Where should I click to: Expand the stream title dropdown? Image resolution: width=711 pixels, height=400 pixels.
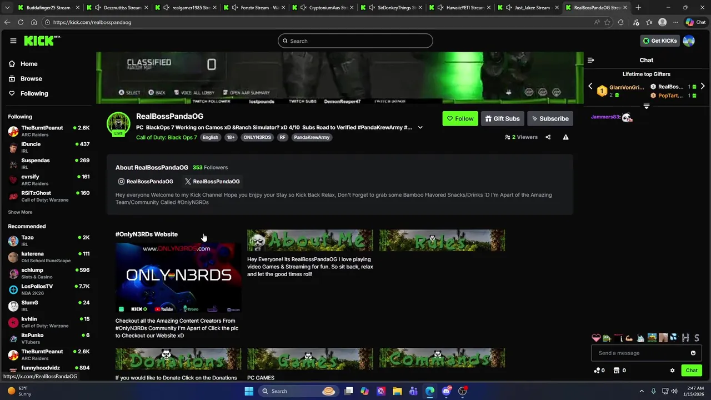tap(420, 127)
